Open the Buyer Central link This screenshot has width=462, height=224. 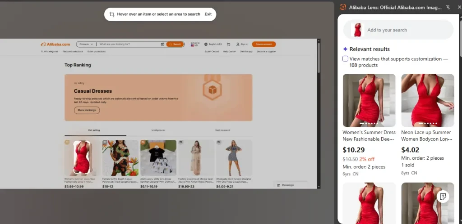[212, 51]
